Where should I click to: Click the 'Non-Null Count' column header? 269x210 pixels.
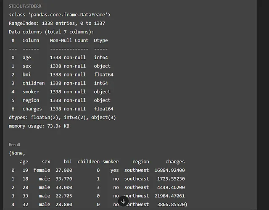(x=69, y=40)
